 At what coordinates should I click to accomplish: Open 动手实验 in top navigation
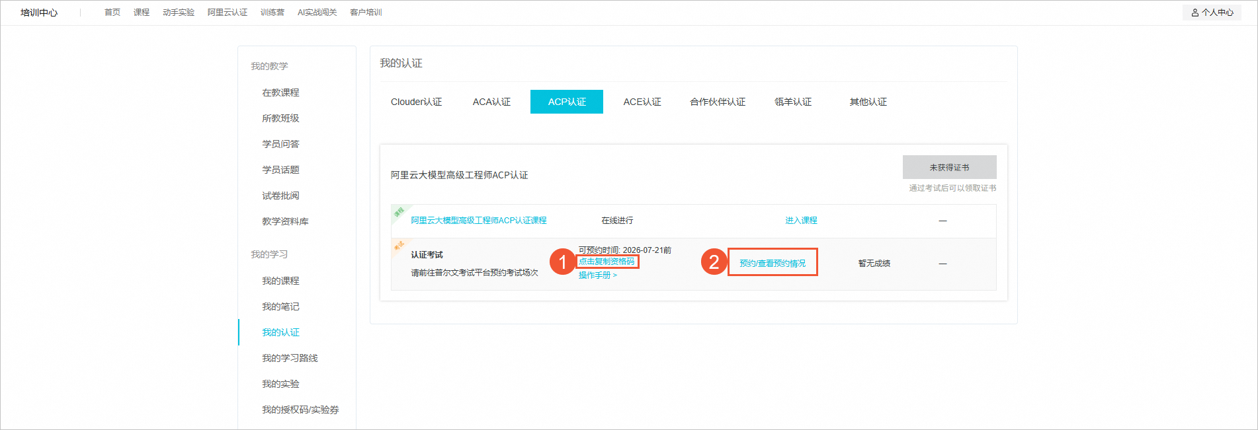point(179,13)
